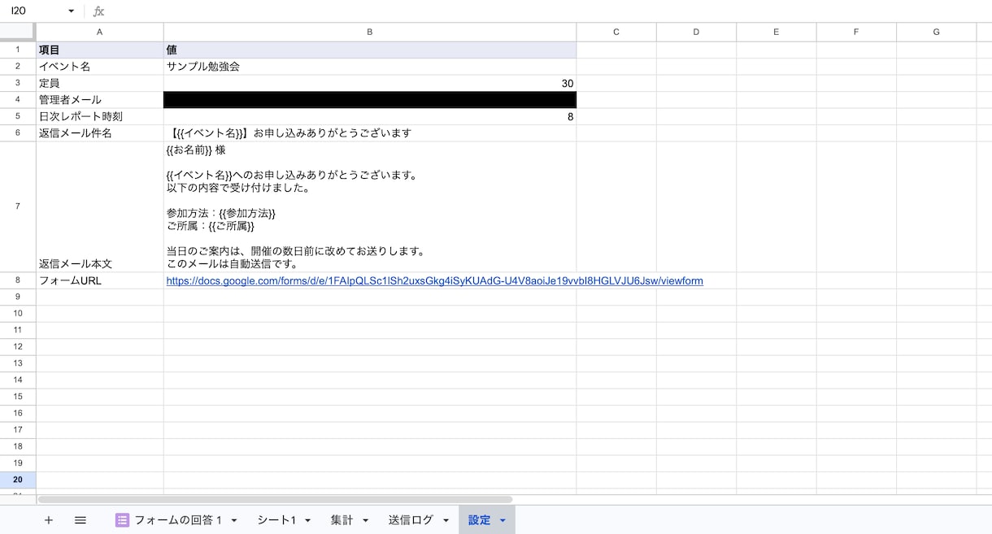
Task: Open the Google Forms viewform link
Action: pos(435,281)
